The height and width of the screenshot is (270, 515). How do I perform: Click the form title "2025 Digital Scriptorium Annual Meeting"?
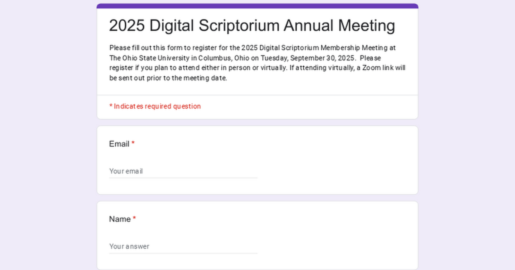(x=252, y=26)
